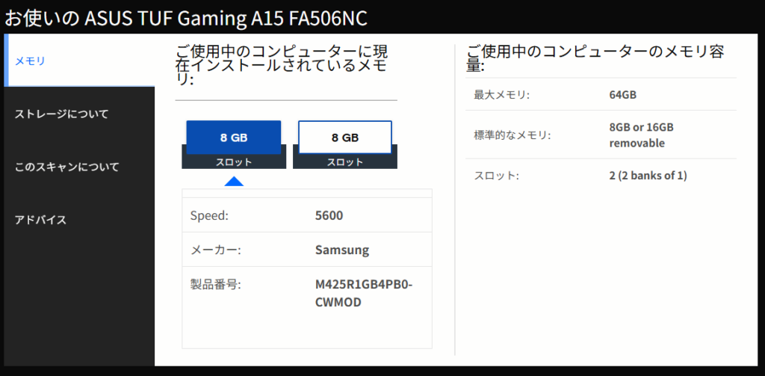Image resolution: width=765 pixels, height=376 pixels.
Task: Click the 最大メモリ: label
Action: click(x=501, y=95)
